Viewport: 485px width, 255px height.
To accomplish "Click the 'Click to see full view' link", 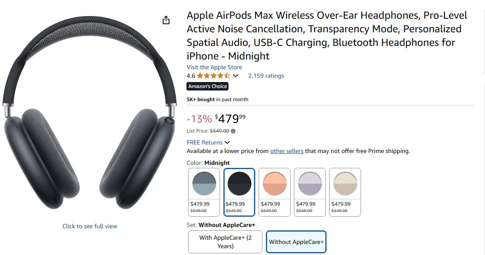I will pyautogui.click(x=90, y=226).
